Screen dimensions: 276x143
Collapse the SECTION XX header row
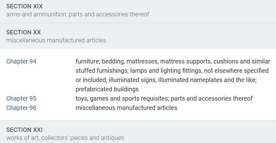(x=138, y=36)
